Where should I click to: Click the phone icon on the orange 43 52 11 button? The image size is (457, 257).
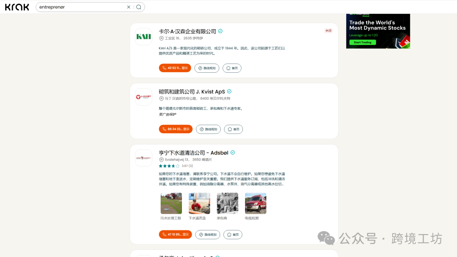[x=165, y=68]
